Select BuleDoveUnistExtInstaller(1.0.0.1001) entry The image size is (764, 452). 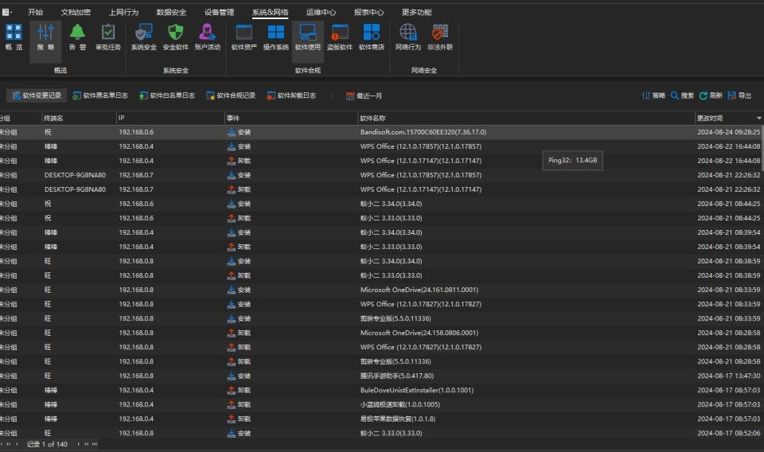416,390
